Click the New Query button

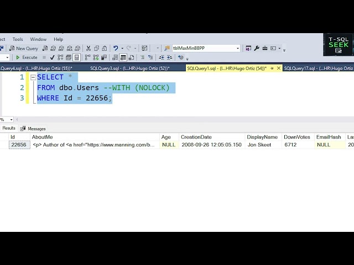click(x=24, y=48)
